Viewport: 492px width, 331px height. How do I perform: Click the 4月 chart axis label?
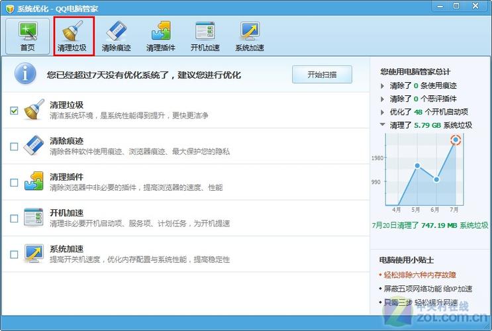click(396, 210)
